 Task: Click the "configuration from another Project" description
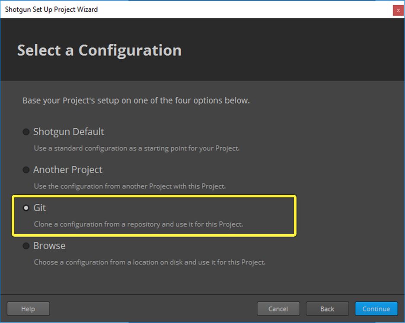click(130, 186)
